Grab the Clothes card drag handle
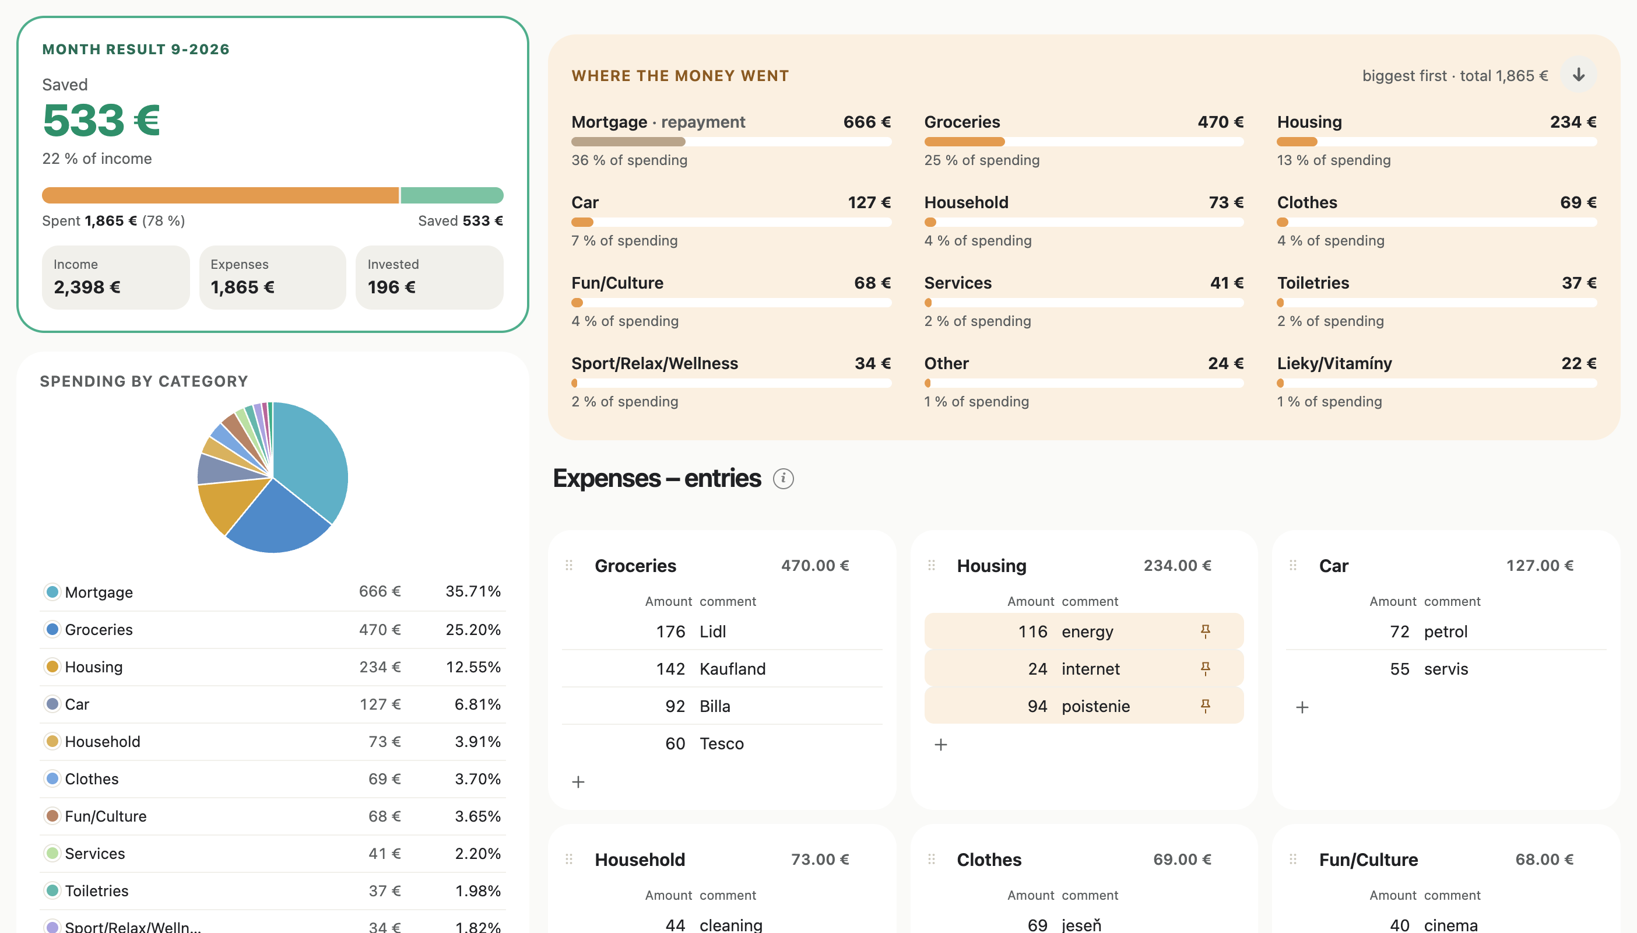Image resolution: width=1637 pixels, height=933 pixels. tap(931, 860)
